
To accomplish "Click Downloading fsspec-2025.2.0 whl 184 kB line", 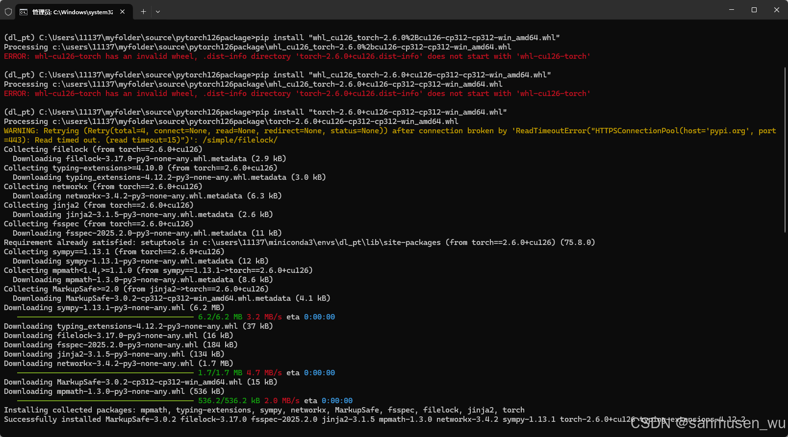I will point(121,345).
